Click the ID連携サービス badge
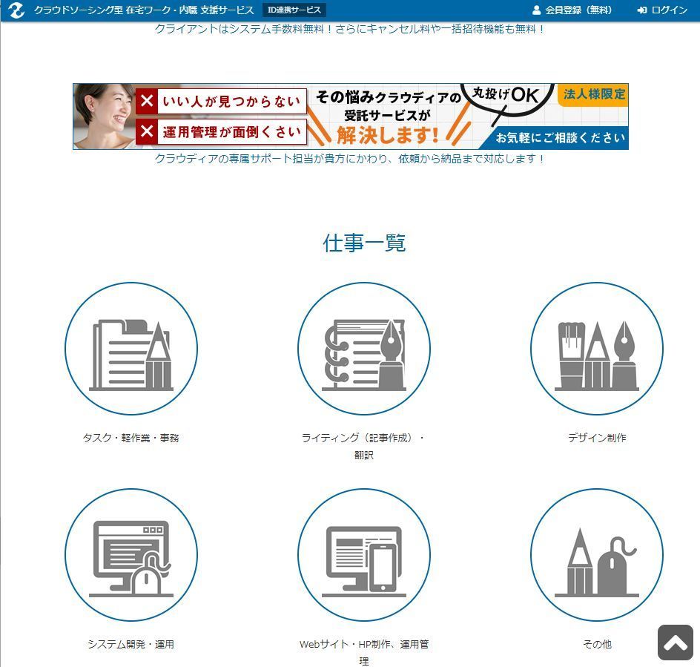 coord(294,10)
